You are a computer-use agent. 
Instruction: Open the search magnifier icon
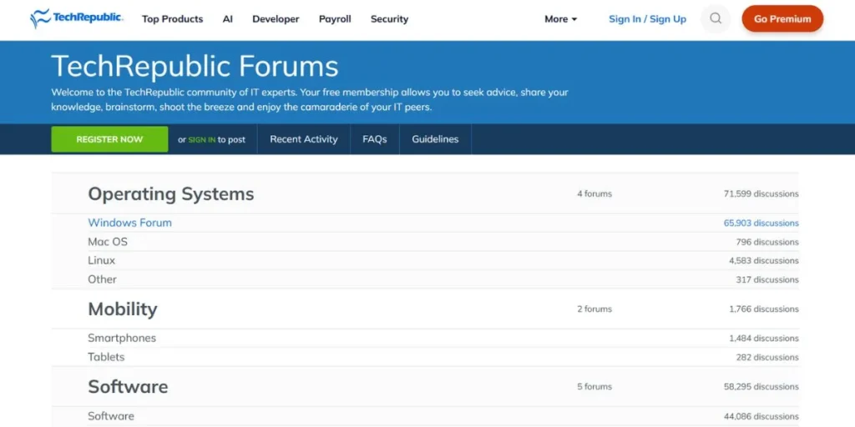(x=716, y=18)
